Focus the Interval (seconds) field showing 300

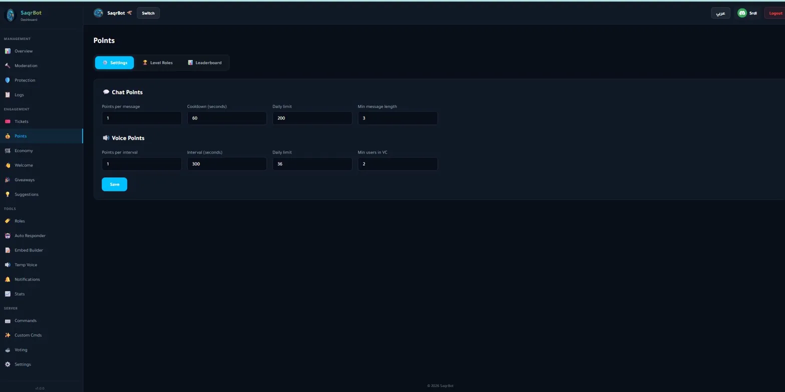pyautogui.click(x=227, y=163)
